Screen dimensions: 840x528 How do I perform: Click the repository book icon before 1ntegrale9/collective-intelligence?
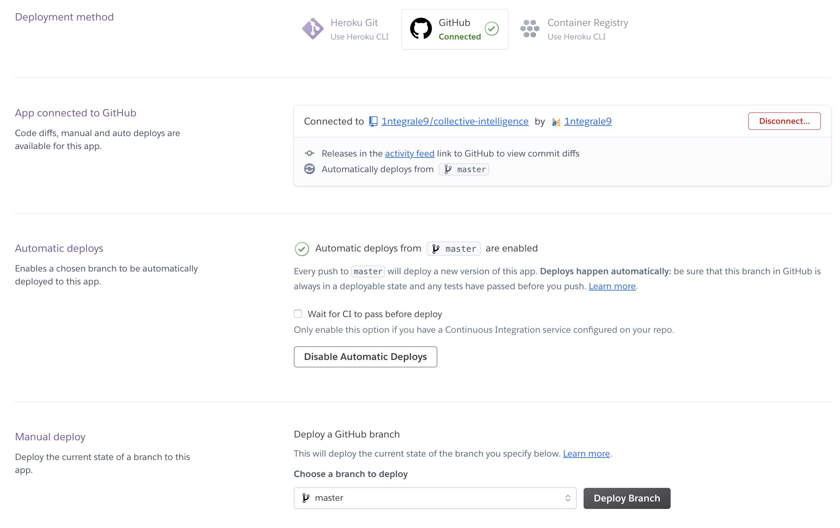tap(373, 121)
